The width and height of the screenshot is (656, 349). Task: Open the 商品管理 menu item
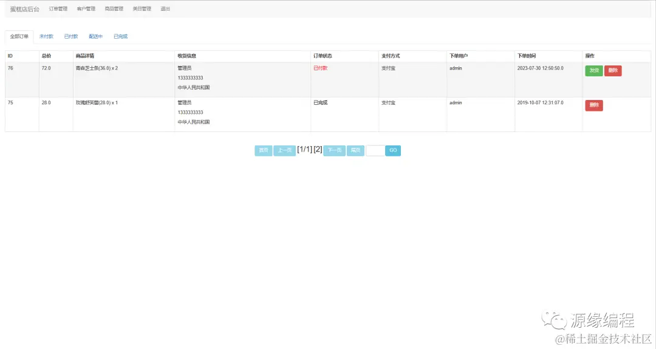click(114, 8)
